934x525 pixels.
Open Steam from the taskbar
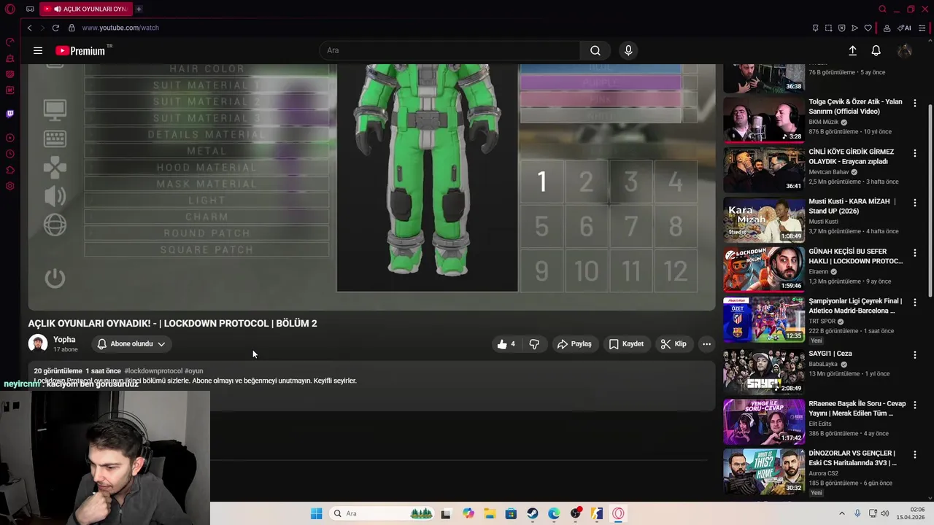coord(533,513)
